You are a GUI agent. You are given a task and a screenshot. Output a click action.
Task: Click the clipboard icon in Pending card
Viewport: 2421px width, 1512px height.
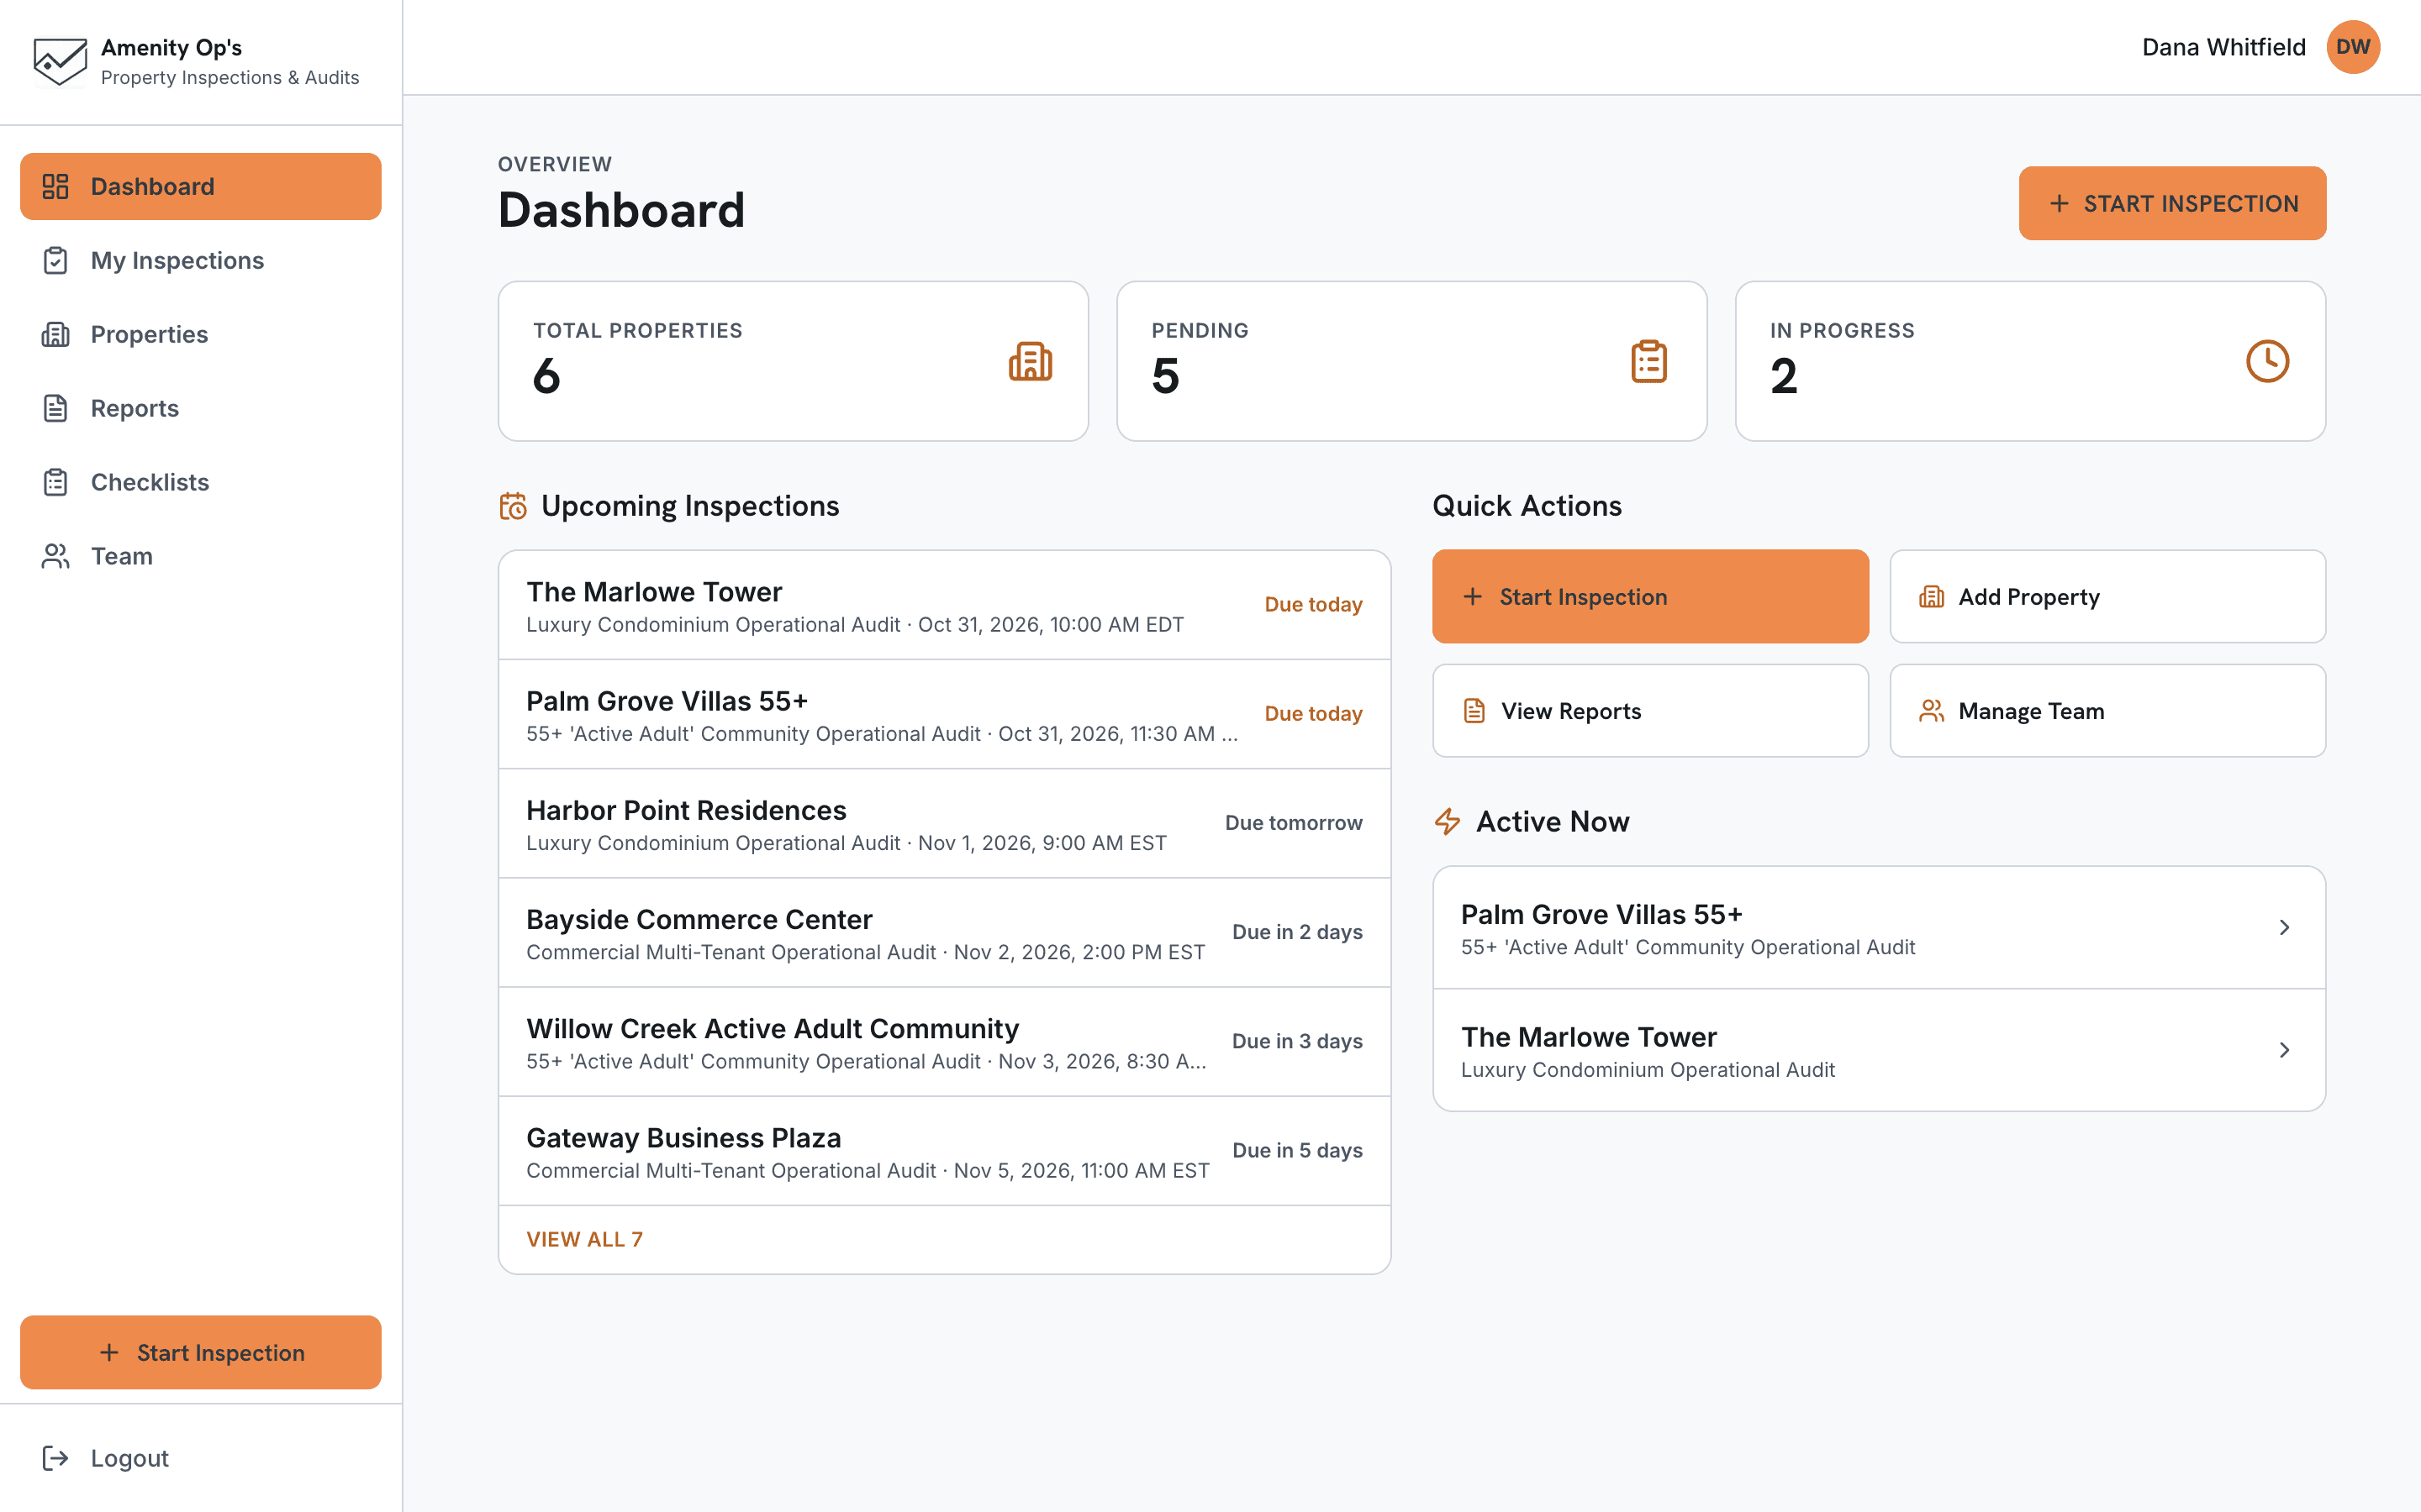1648,361
